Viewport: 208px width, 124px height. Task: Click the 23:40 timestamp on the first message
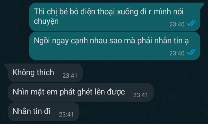point(177,24)
